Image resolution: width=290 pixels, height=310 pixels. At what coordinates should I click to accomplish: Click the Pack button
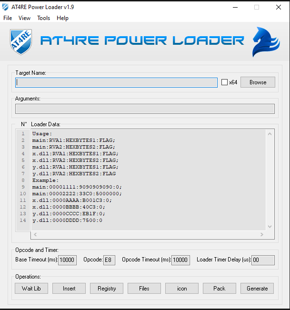click(220, 288)
